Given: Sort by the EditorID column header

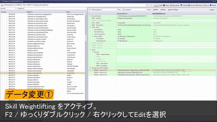Looking at the screenshot, I should (x=46, y=12).
